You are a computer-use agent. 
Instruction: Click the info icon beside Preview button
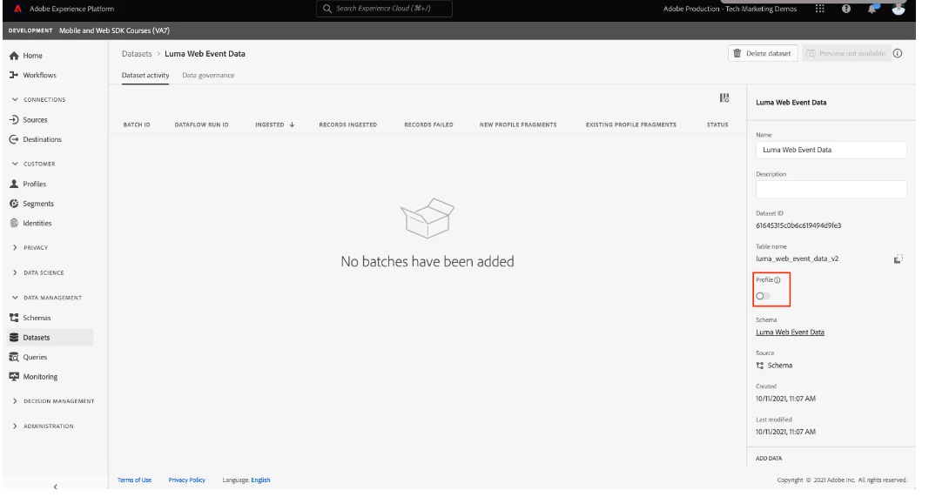coord(898,53)
